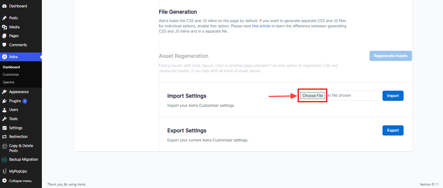Screen dimensions: 443x188
Task: Click the Tools wrench icon
Action: click(4, 119)
